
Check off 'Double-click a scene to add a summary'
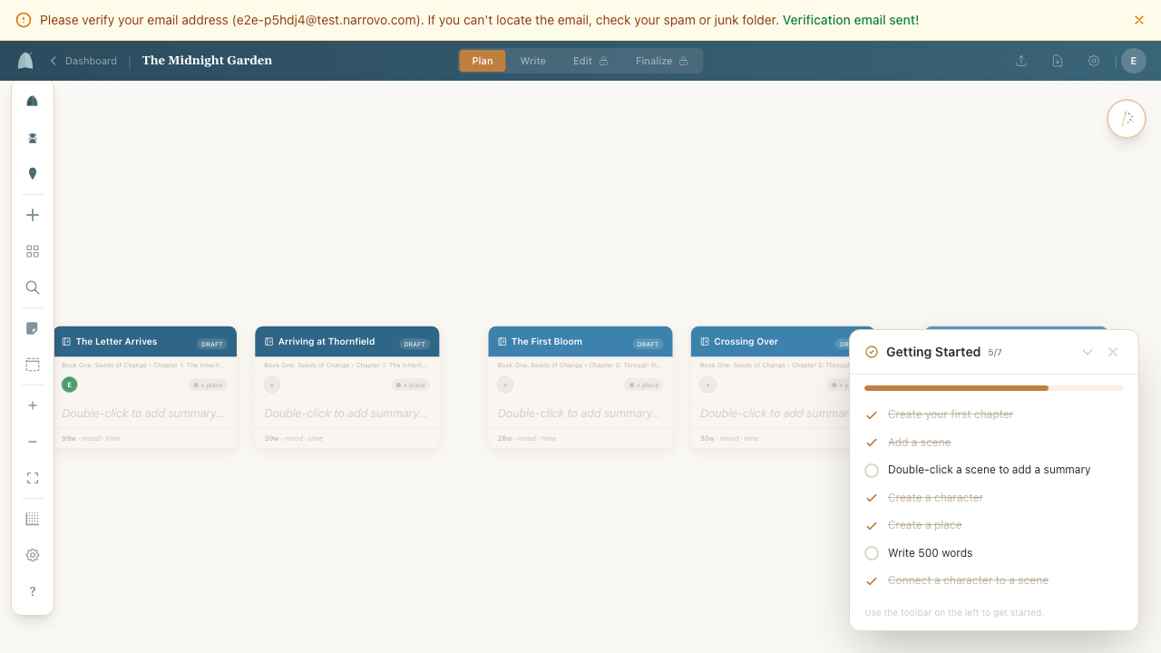[872, 470]
